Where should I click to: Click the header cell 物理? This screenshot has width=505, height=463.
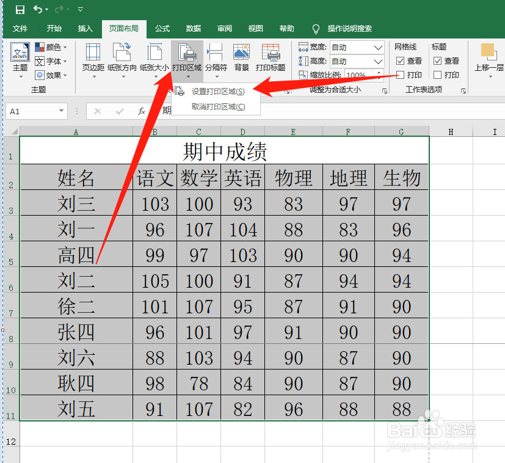point(293,177)
